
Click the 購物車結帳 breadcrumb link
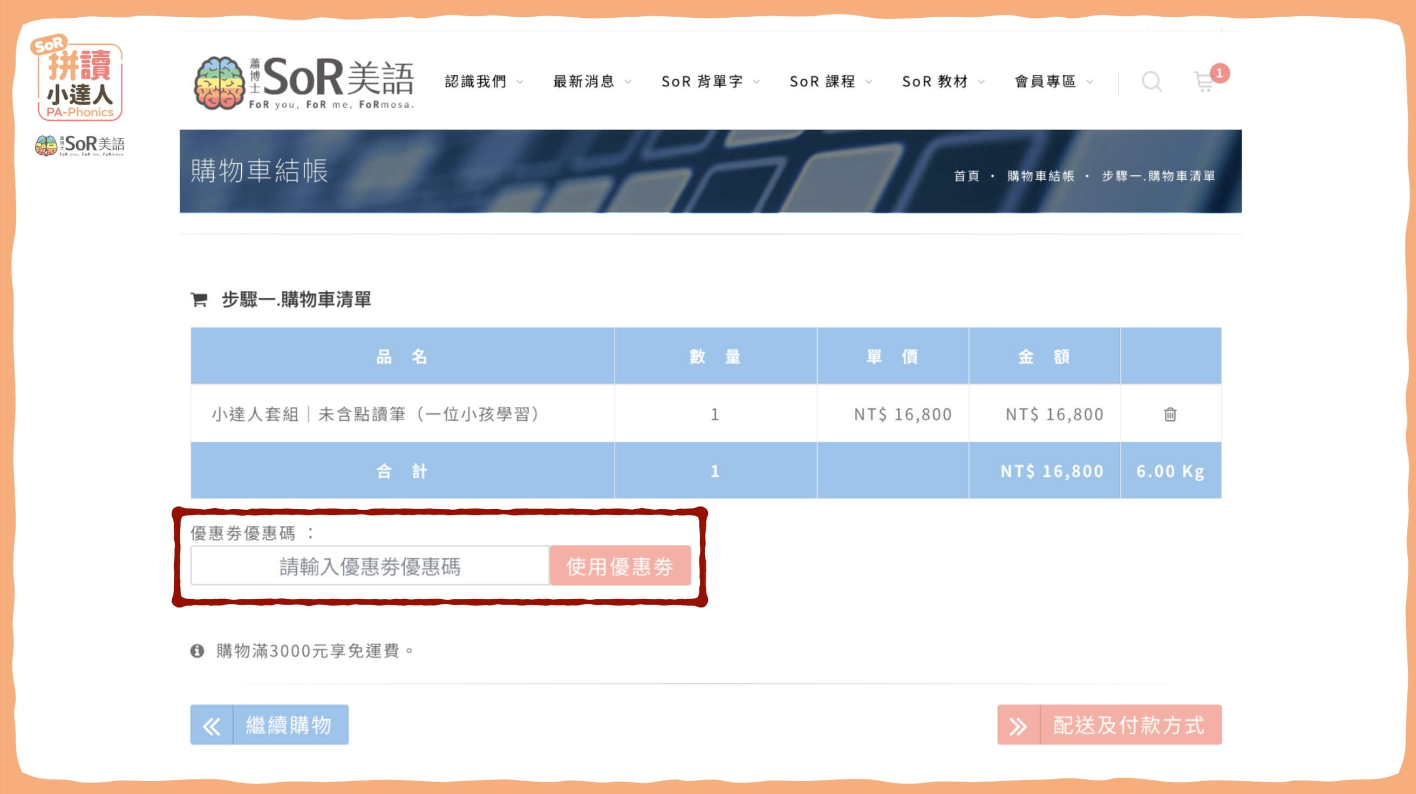tap(1040, 176)
